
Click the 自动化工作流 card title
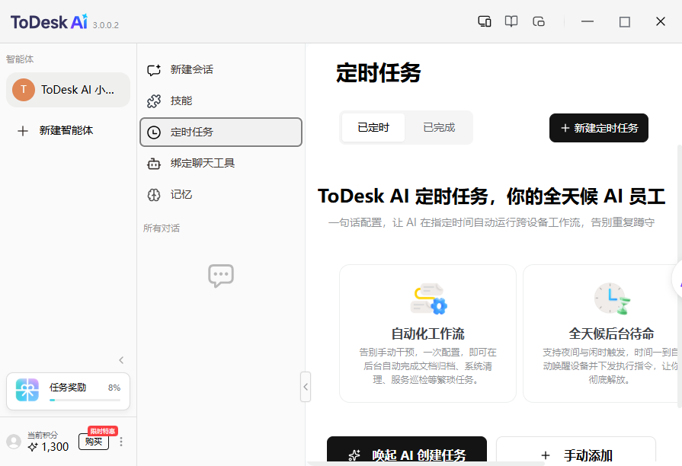point(428,334)
